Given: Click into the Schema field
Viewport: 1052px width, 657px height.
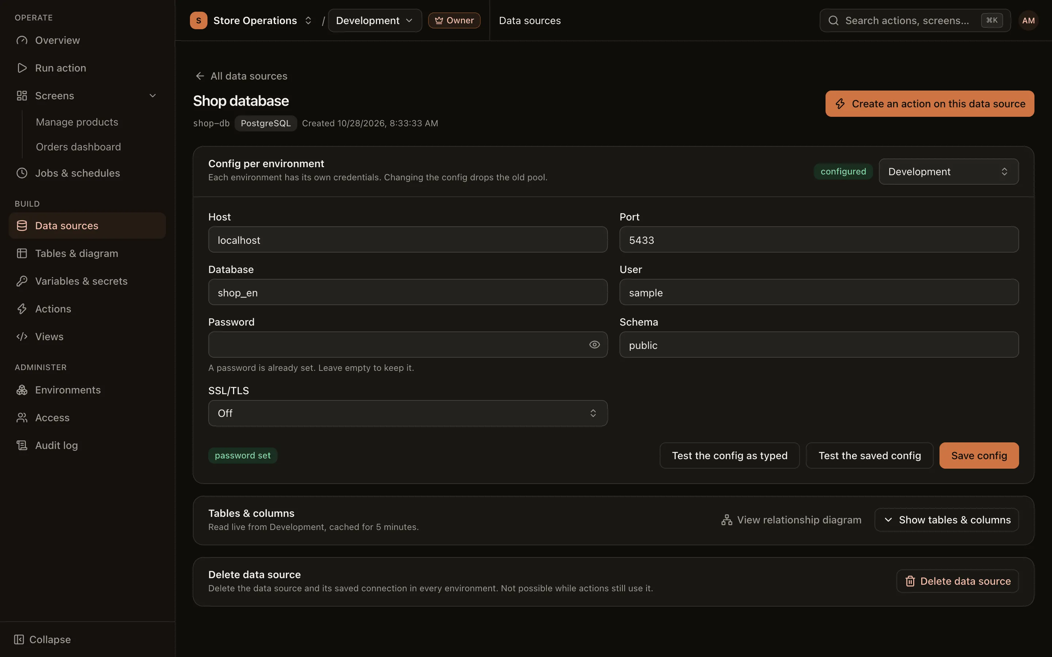Looking at the screenshot, I should (819, 345).
